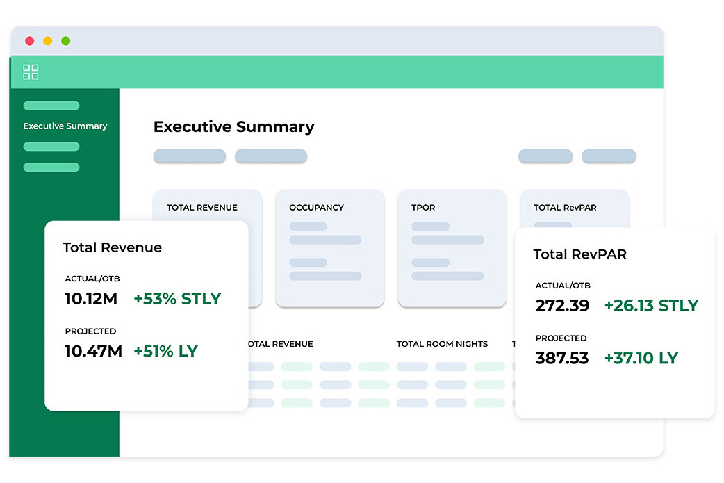Click the 10.12M actual revenue value
Image resolution: width=724 pixels, height=483 pixels.
(x=91, y=299)
